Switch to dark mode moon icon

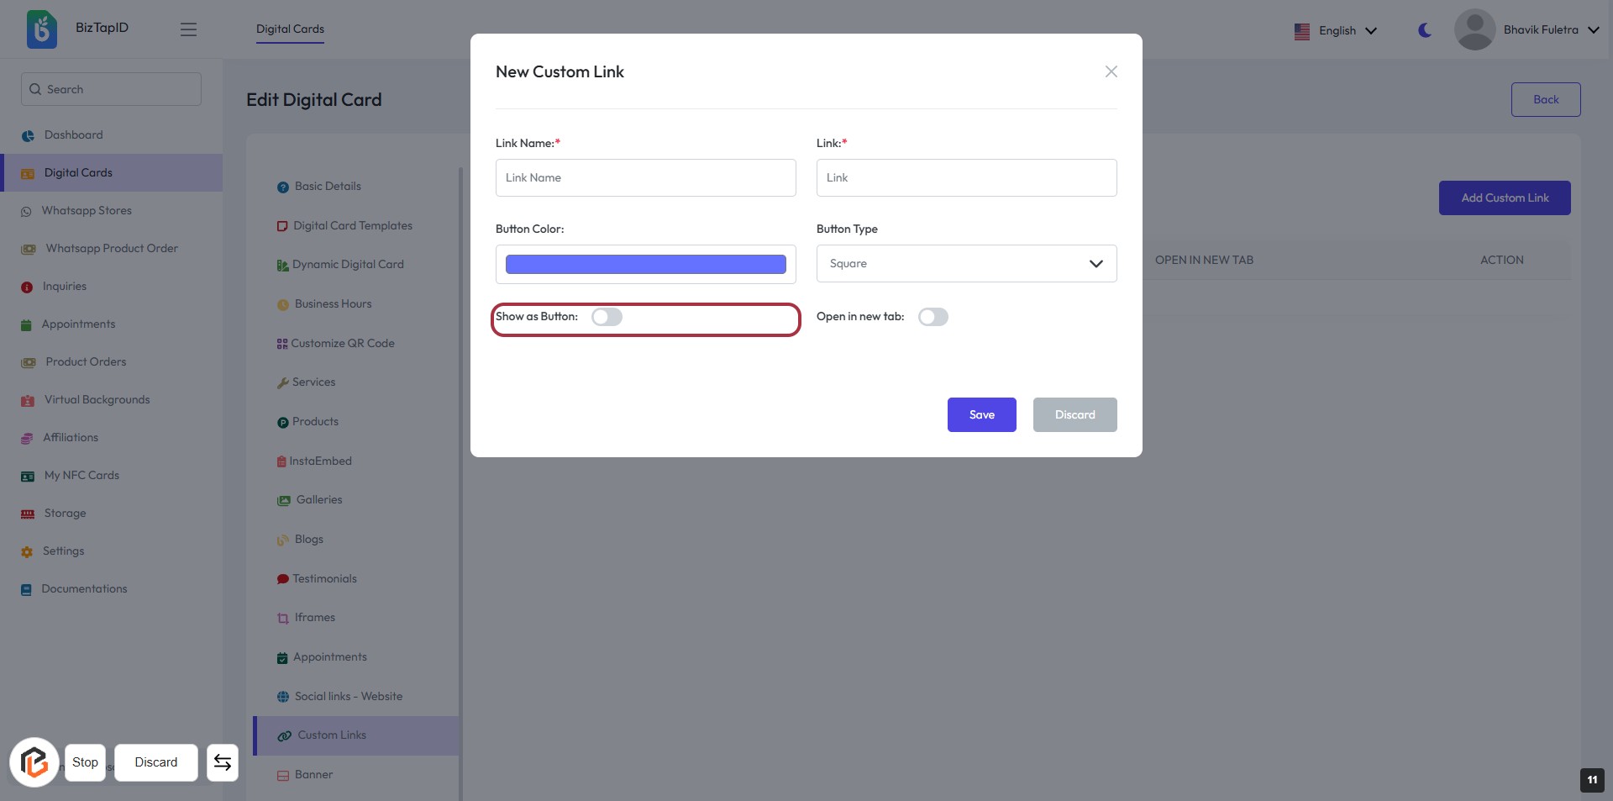[1425, 30]
